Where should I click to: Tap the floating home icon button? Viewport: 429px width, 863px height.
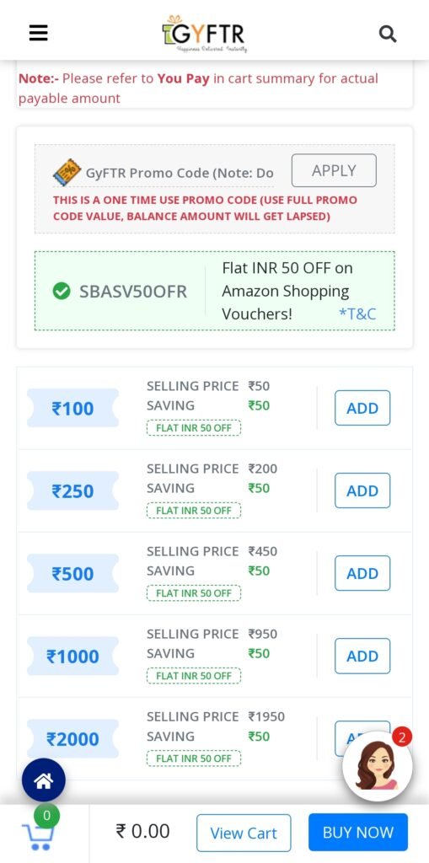click(44, 780)
